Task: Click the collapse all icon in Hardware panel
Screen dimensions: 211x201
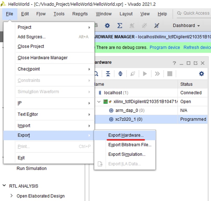Action: pos(108,74)
